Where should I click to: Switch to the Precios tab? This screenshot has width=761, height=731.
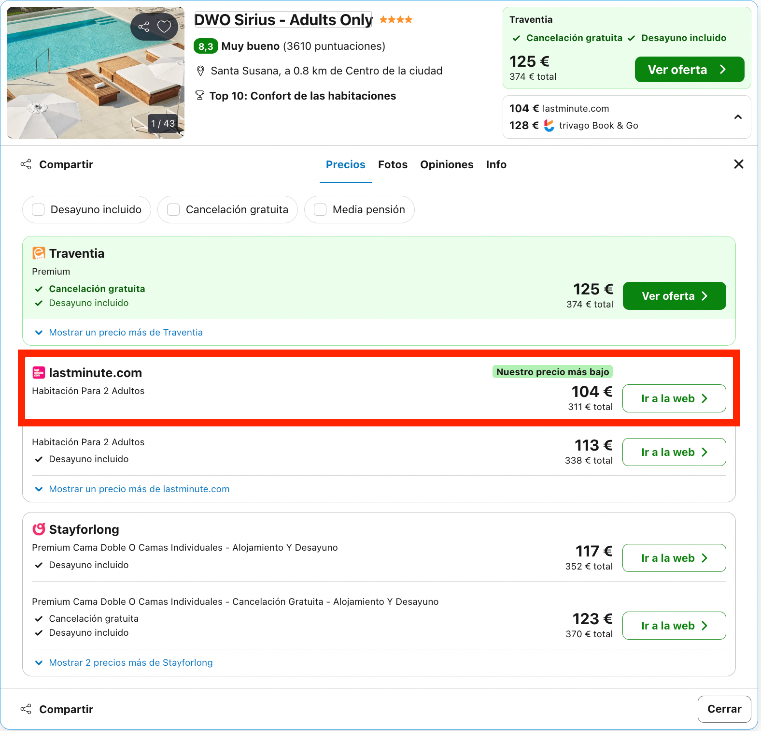pos(346,164)
